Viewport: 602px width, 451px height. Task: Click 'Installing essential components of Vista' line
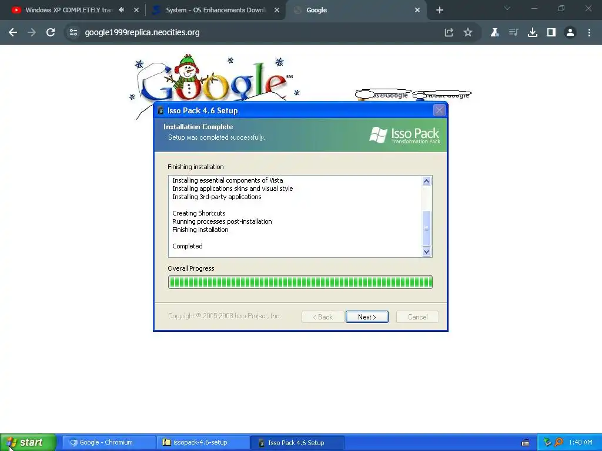[x=228, y=180]
